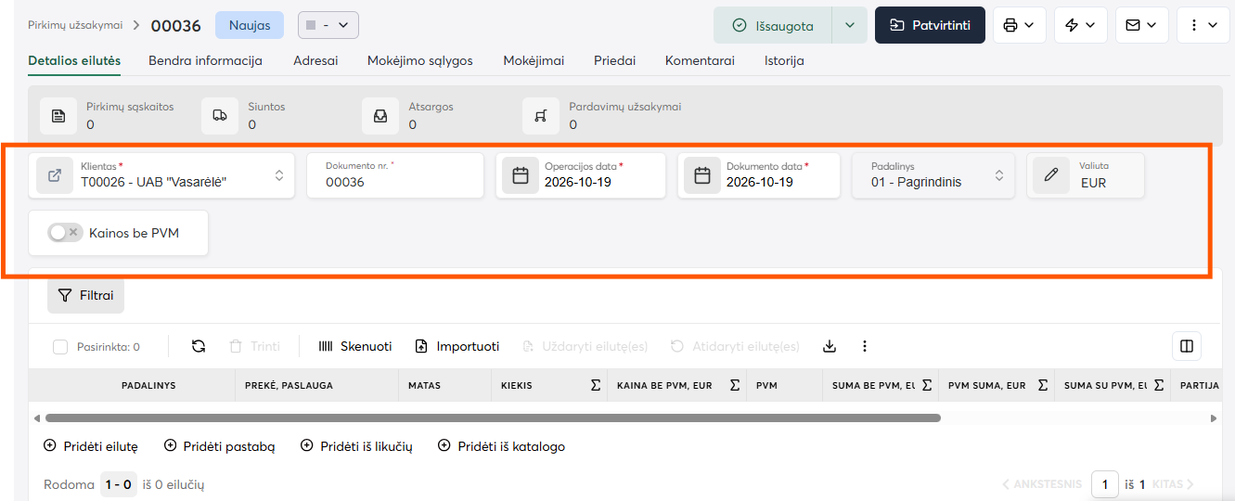Click the Trinti delete button

coord(254,346)
